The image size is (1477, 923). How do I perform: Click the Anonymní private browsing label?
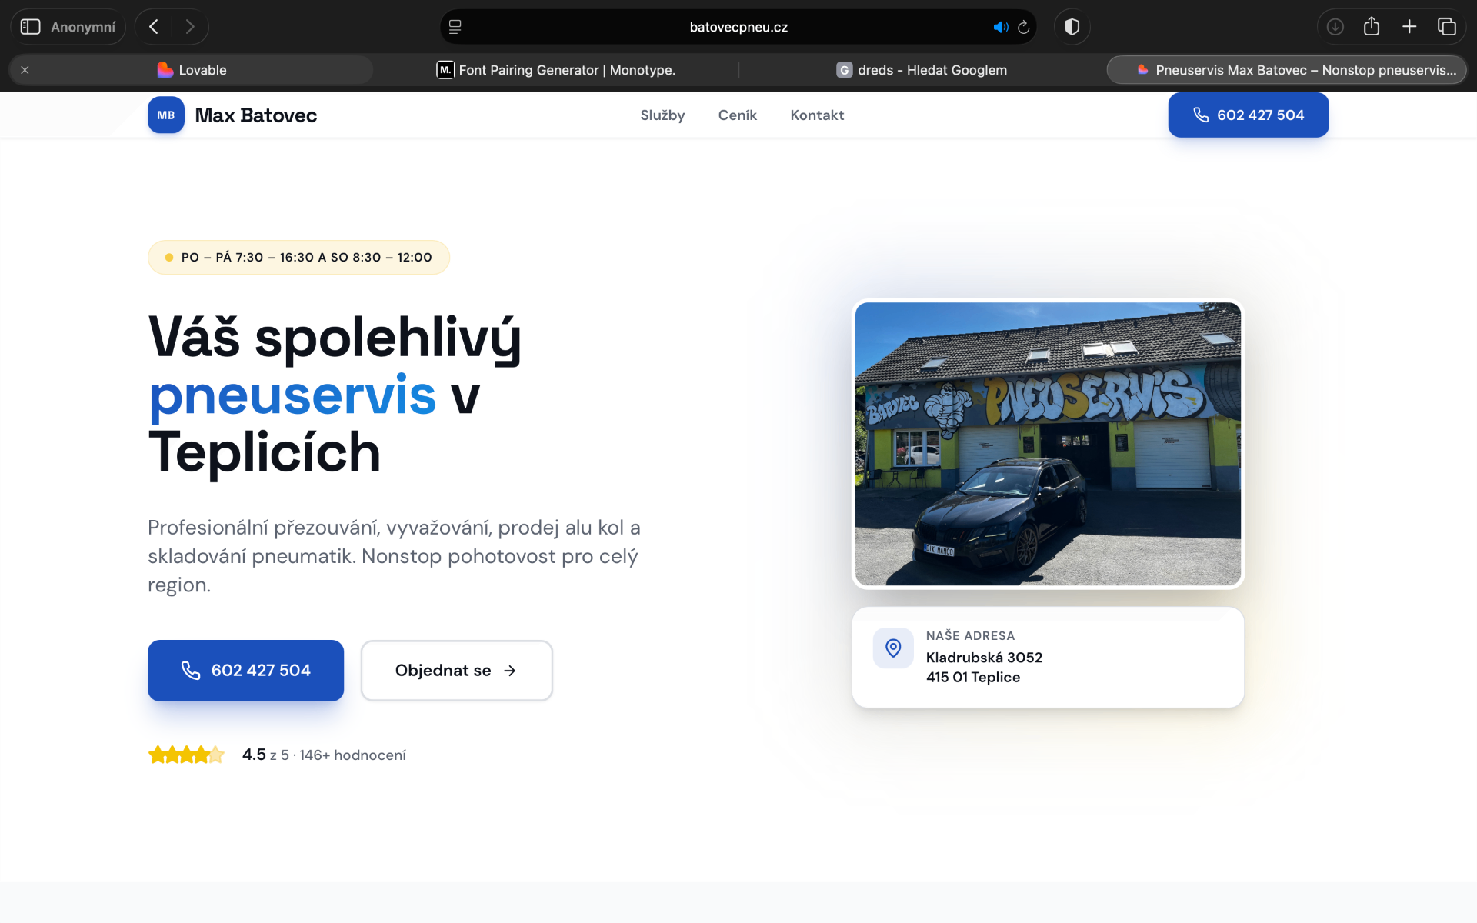coord(83,27)
